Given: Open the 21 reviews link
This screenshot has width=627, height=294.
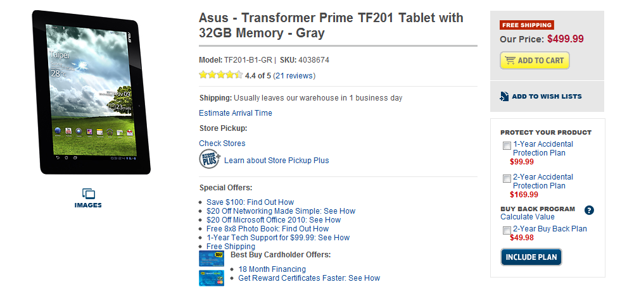Looking at the screenshot, I should point(294,76).
